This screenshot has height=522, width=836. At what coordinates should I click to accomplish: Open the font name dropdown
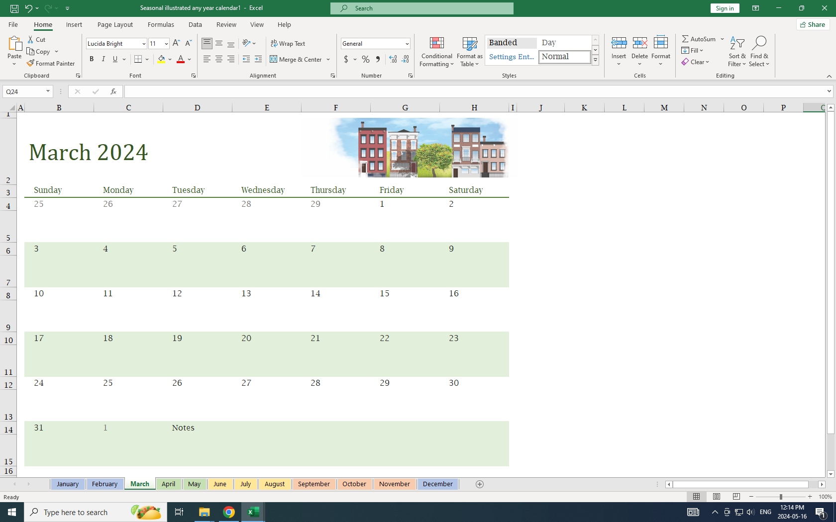pos(144,44)
